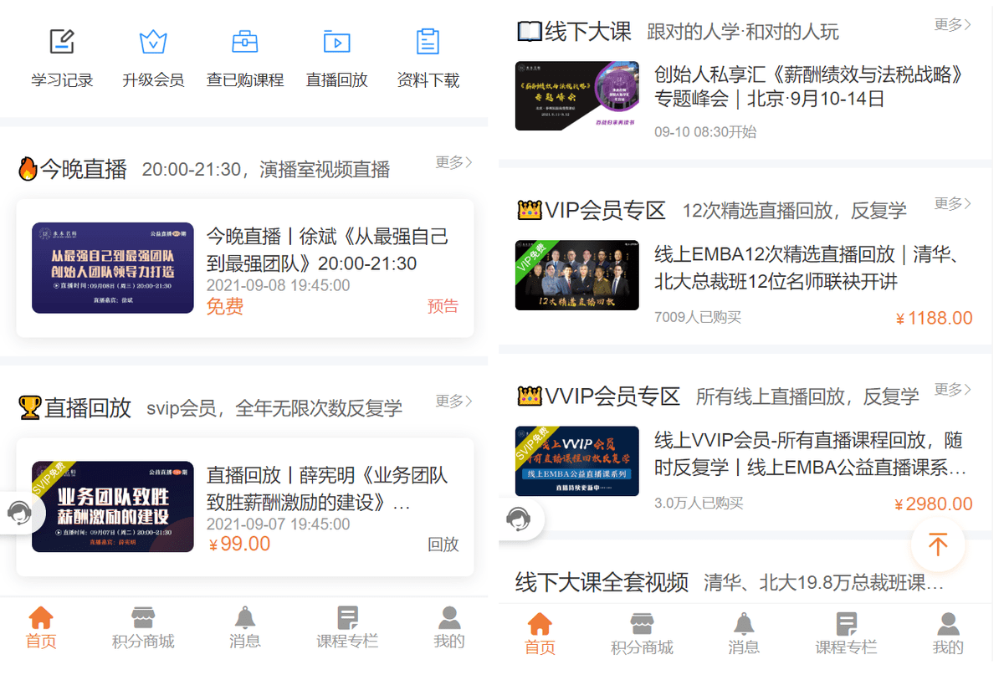Screen dimensions: 1004x675
Task: Open the 徐斌 live broadcast thumbnail
Action: pos(113,268)
